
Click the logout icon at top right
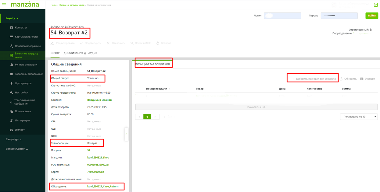pyautogui.click(x=376, y=5)
